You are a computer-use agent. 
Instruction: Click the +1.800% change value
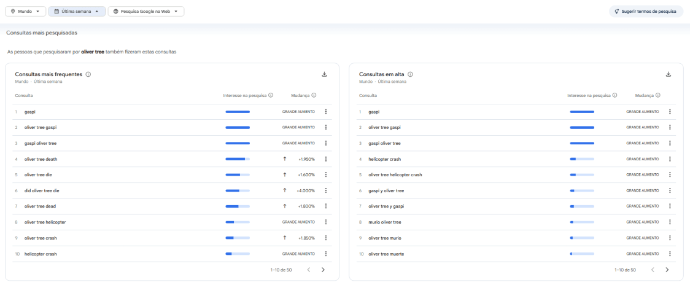(x=306, y=206)
